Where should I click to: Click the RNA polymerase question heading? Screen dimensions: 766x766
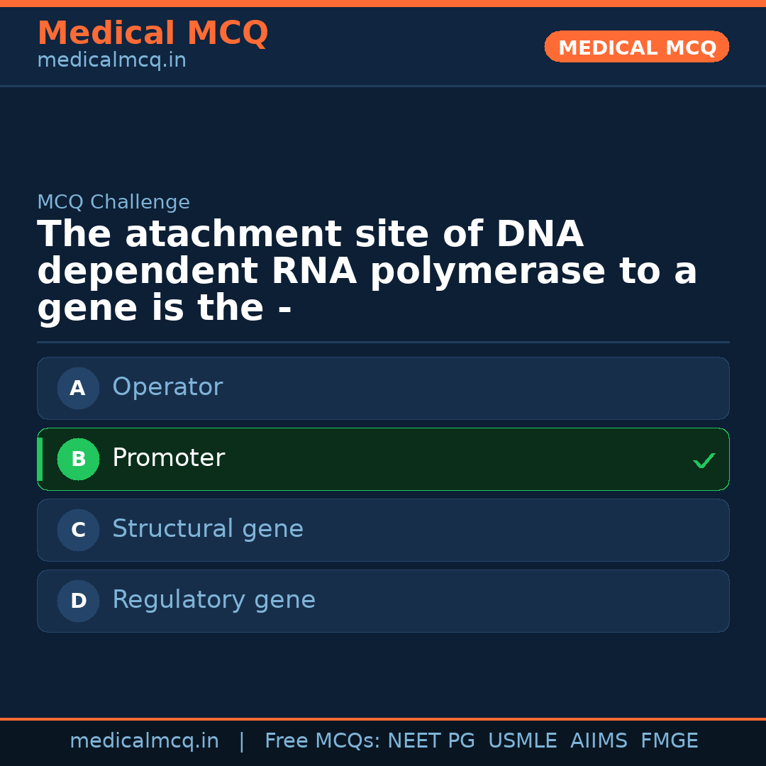click(x=367, y=272)
